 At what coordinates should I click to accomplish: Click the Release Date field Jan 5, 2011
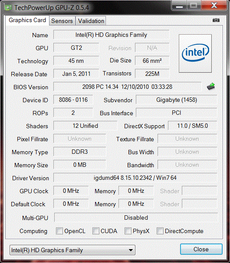click(76, 74)
